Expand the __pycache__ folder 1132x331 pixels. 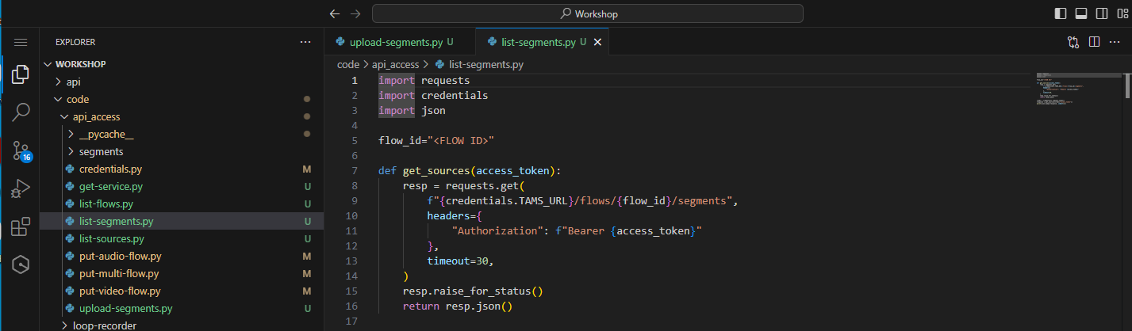(x=182, y=134)
